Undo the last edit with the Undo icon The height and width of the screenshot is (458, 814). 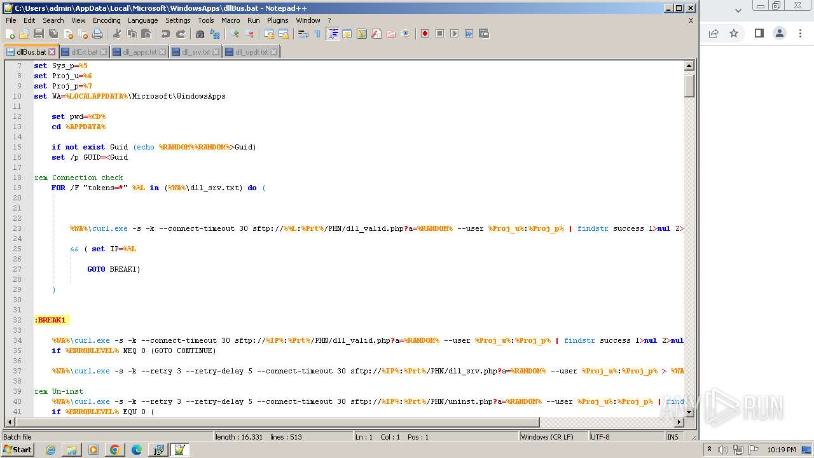point(166,34)
